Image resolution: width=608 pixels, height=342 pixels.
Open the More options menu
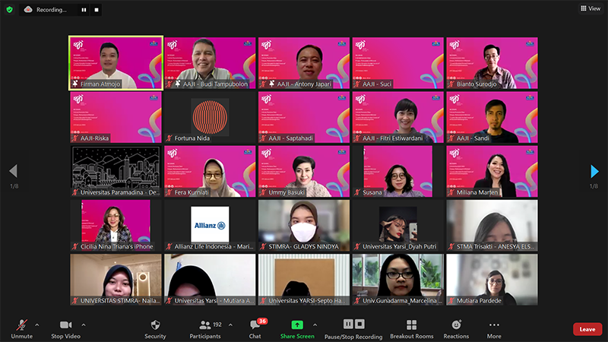[494, 329]
